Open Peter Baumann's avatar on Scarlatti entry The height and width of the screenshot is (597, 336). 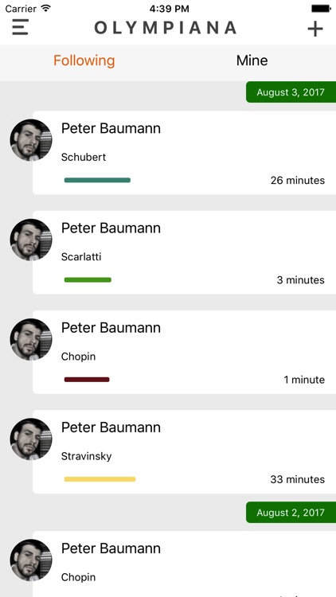[31, 240]
